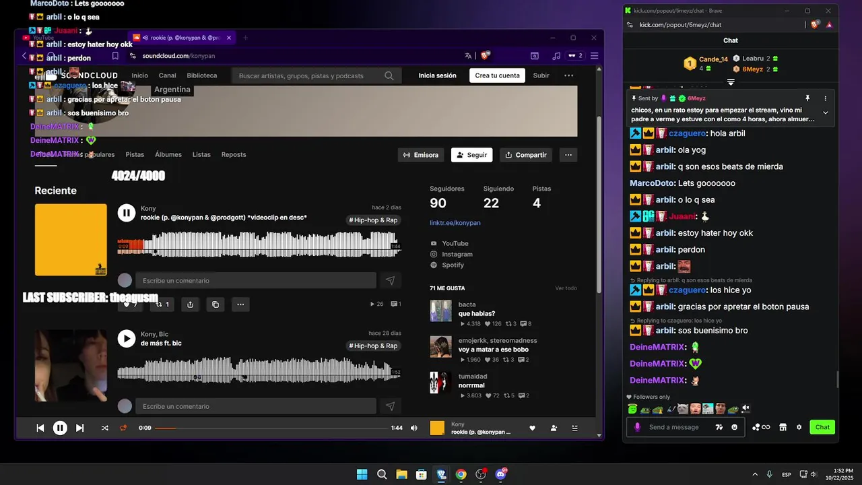Click 'Crea tu cuenta' button
Image resolution: width=862 pixels, height=485 pixels.
[x=497, y=75]
